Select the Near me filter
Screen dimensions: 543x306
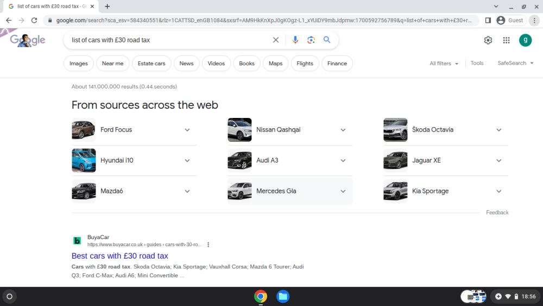pyautogui.click(x=112, y=64)
